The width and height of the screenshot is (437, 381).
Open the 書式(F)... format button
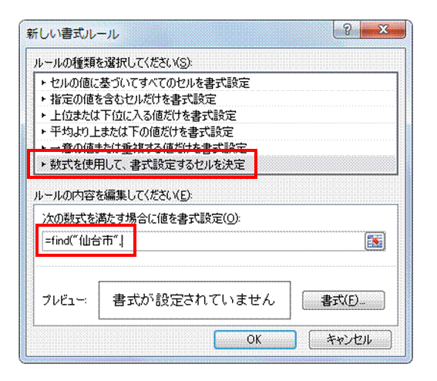(x=344, y=300)
